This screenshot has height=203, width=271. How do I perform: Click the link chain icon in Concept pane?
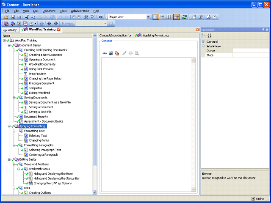click(105, 53)
